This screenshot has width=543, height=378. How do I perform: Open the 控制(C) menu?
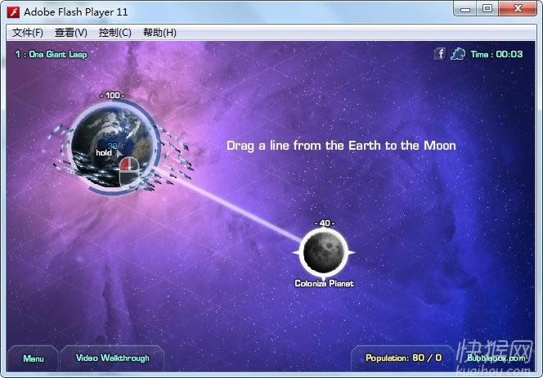[114, 33]
